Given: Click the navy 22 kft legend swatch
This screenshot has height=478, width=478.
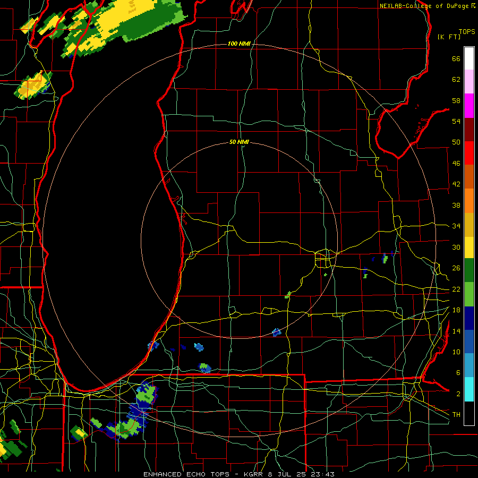Looking at the screenshot, I should click(469, 318).
